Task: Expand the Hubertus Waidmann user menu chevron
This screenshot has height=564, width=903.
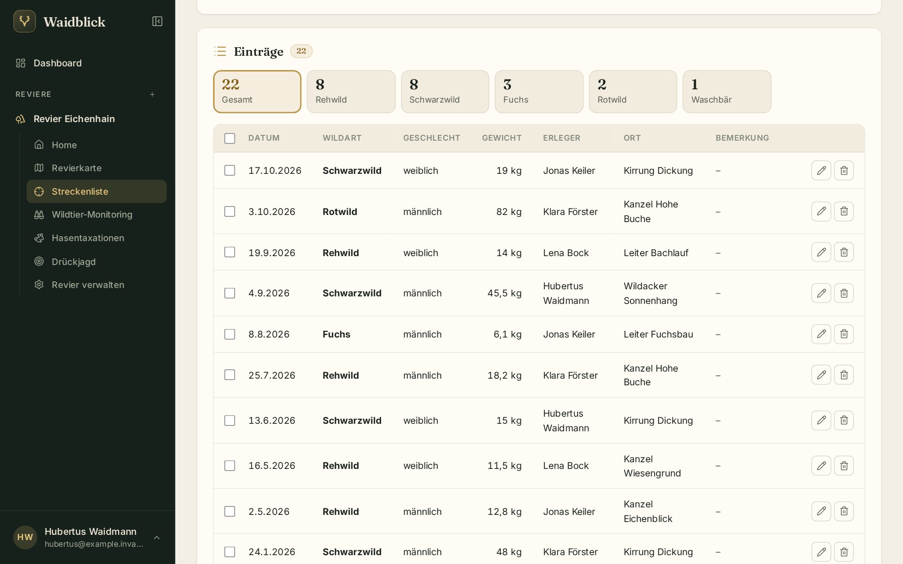Action: pos(157,537)
